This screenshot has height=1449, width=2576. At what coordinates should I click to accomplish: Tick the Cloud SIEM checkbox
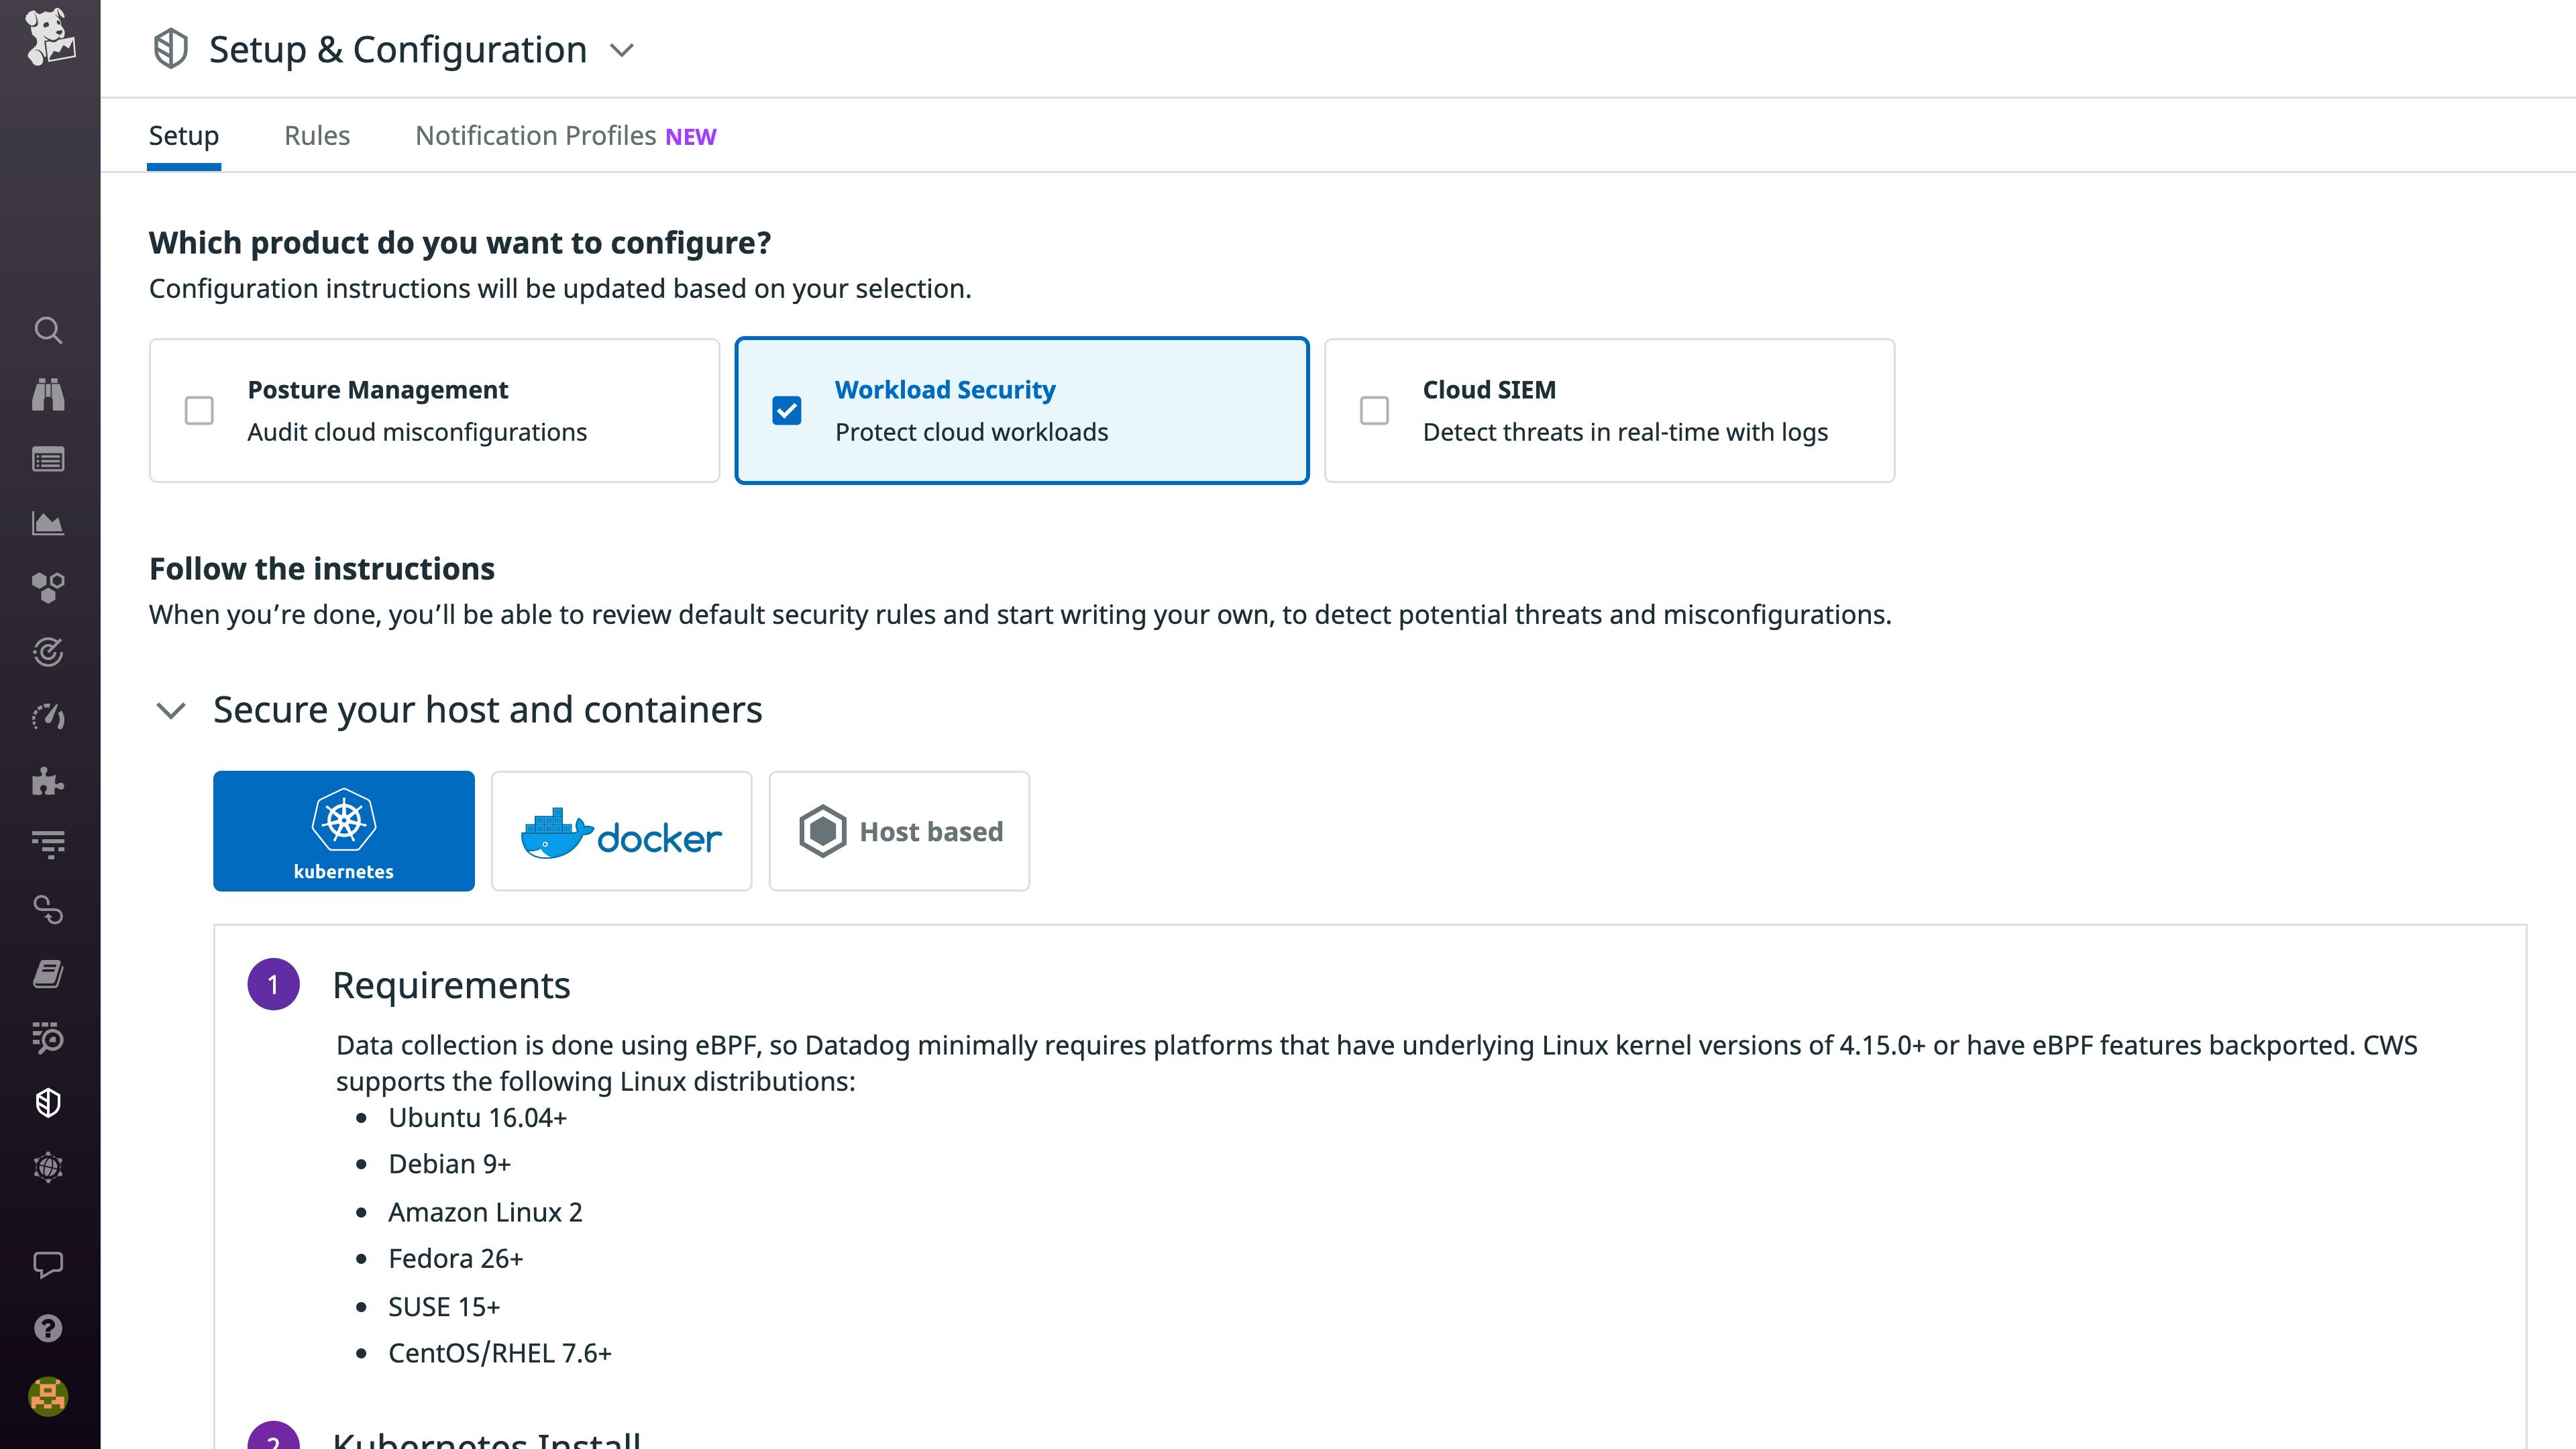[1374, 411]
